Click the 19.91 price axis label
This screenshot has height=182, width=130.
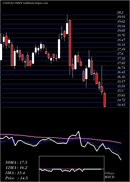tap(121, 17)
